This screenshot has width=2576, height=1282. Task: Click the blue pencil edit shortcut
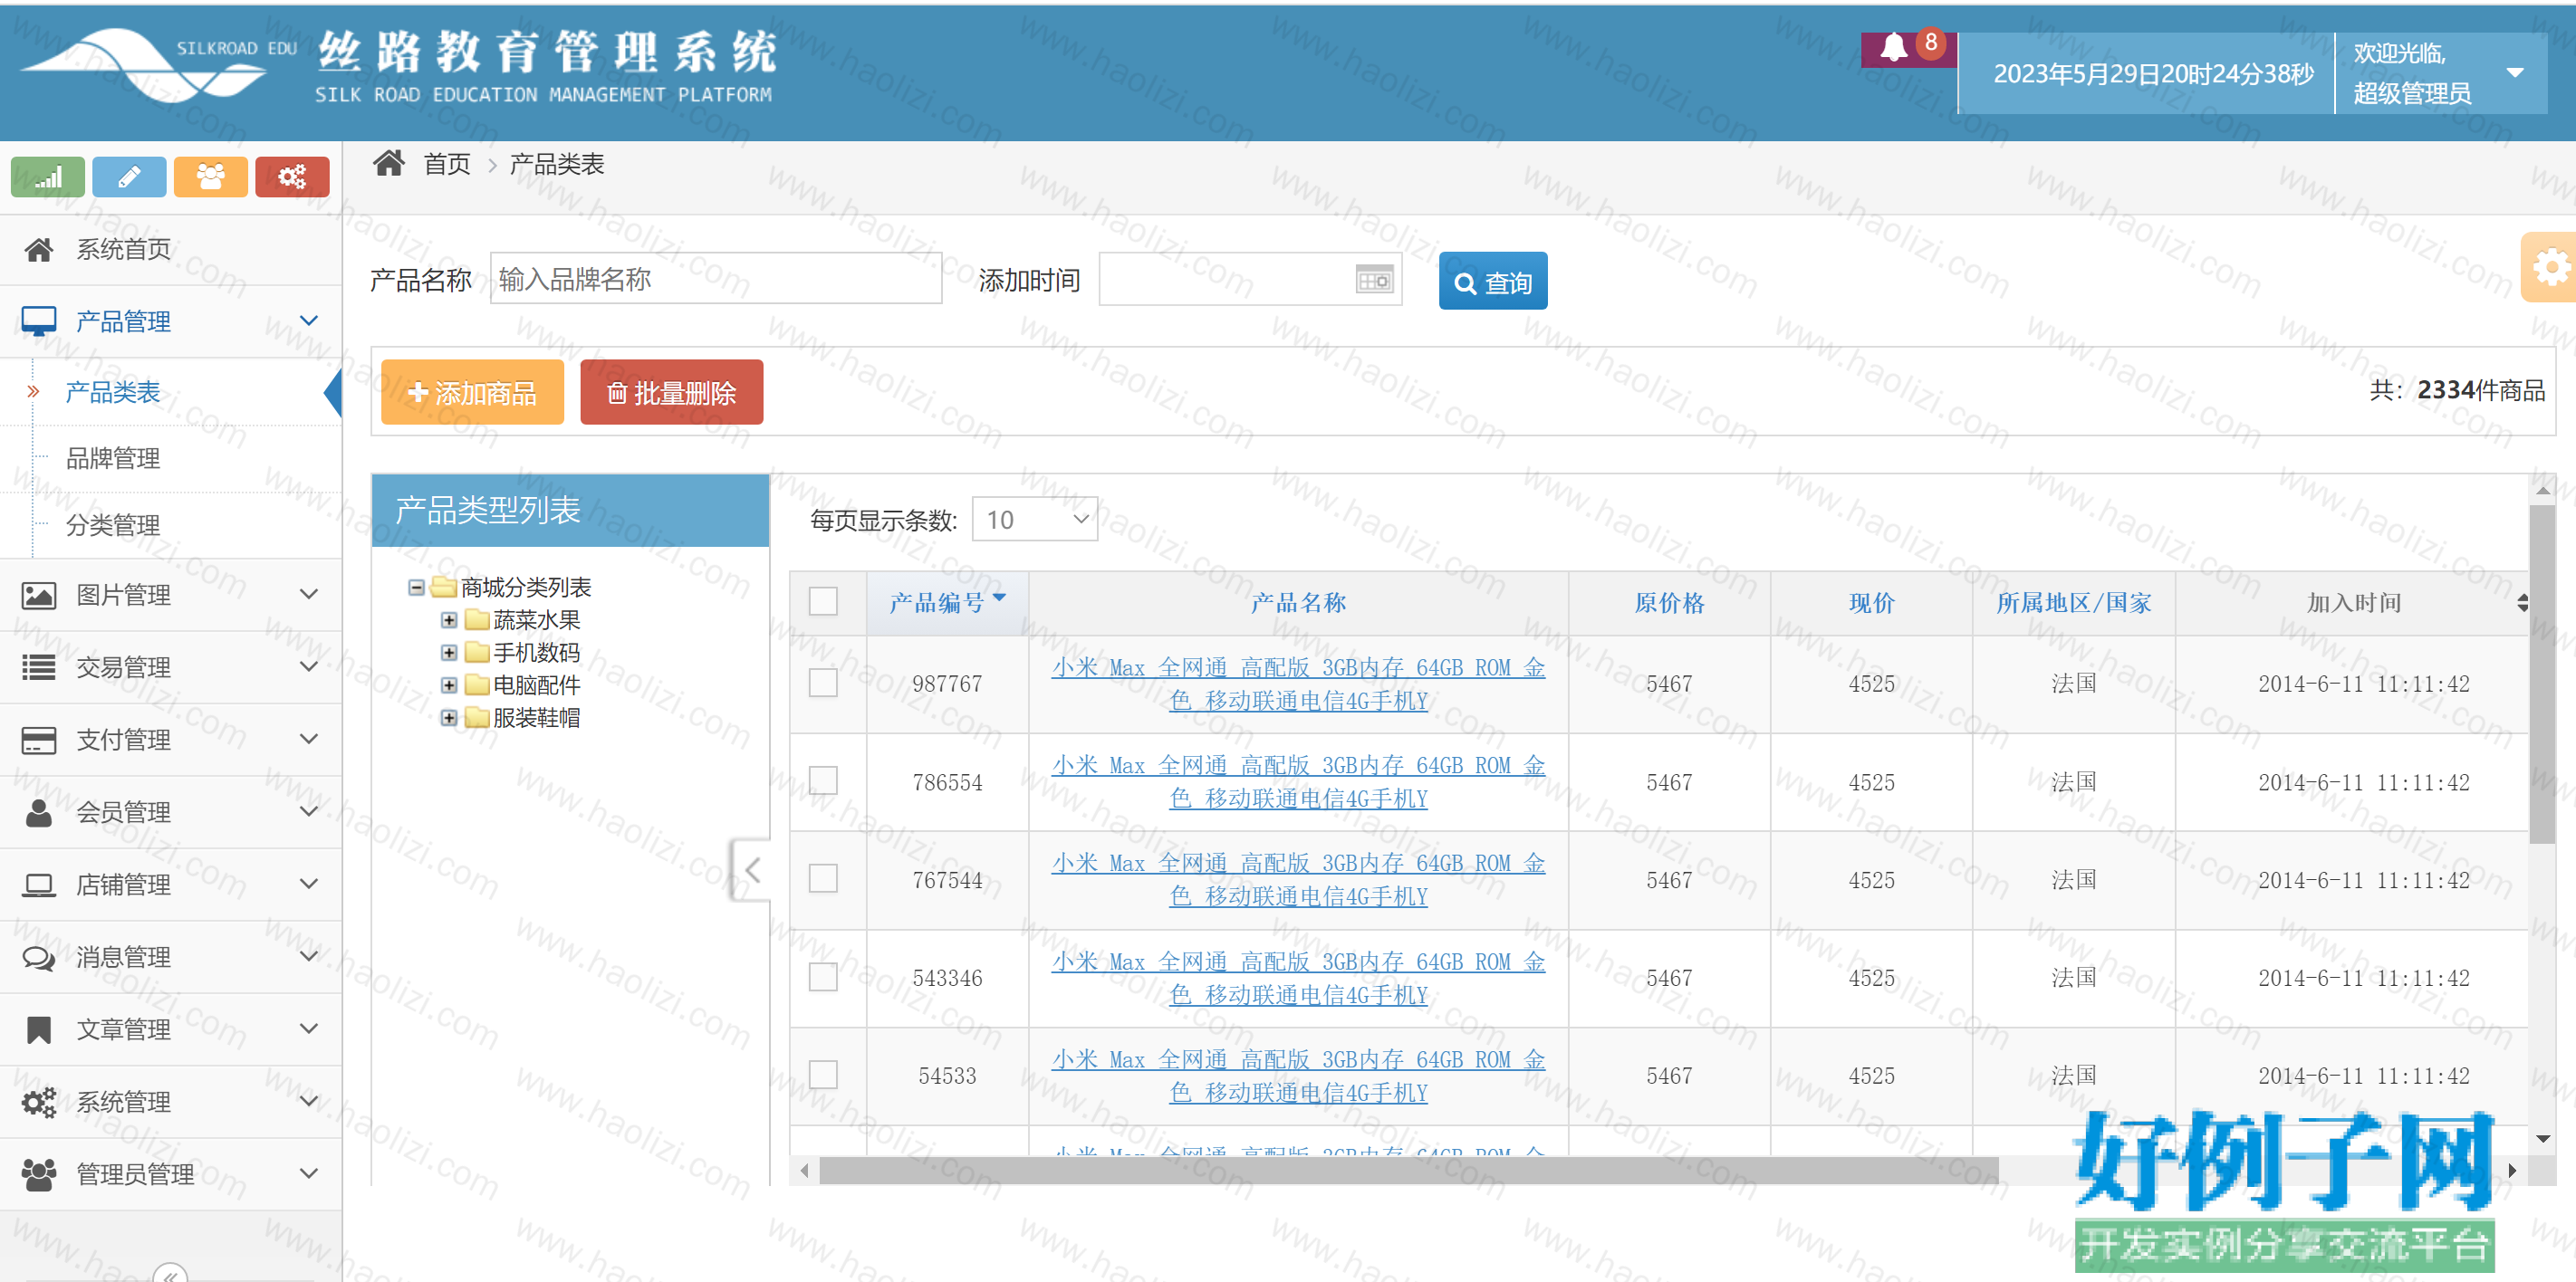tap(129, 177)
